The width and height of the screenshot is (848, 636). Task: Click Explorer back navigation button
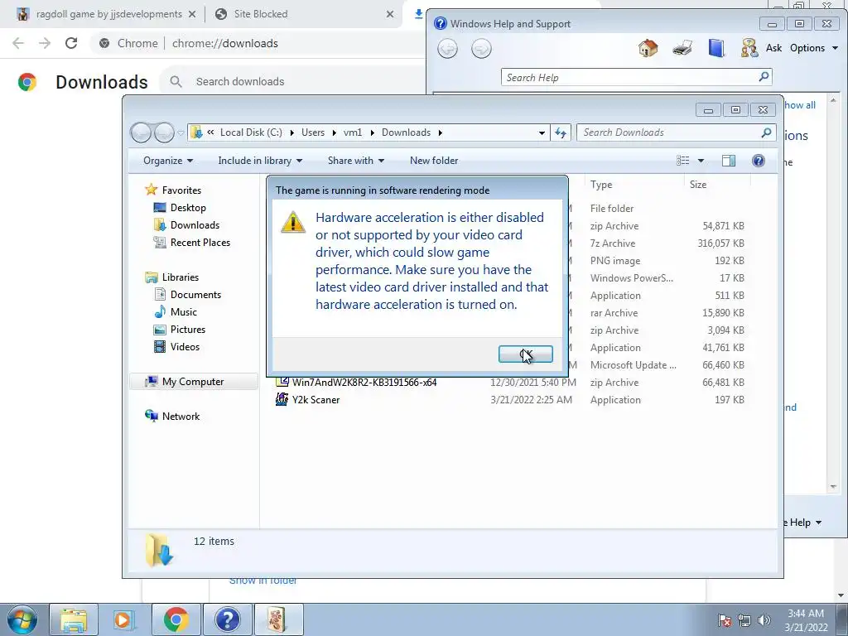(141, 132)
